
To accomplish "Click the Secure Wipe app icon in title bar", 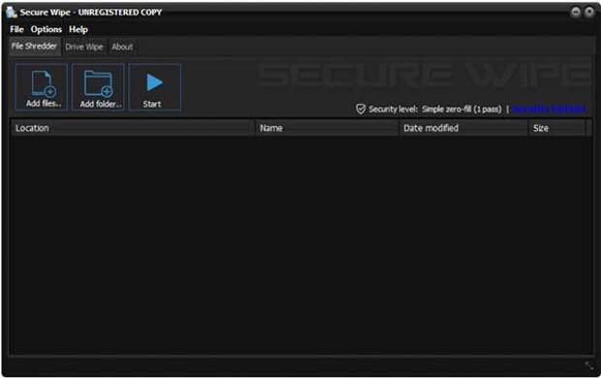I will click(x=12, y=13).
